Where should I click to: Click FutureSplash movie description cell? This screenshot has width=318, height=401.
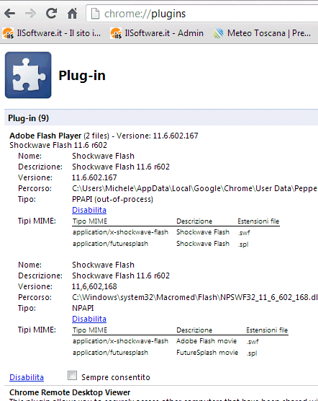207,353
